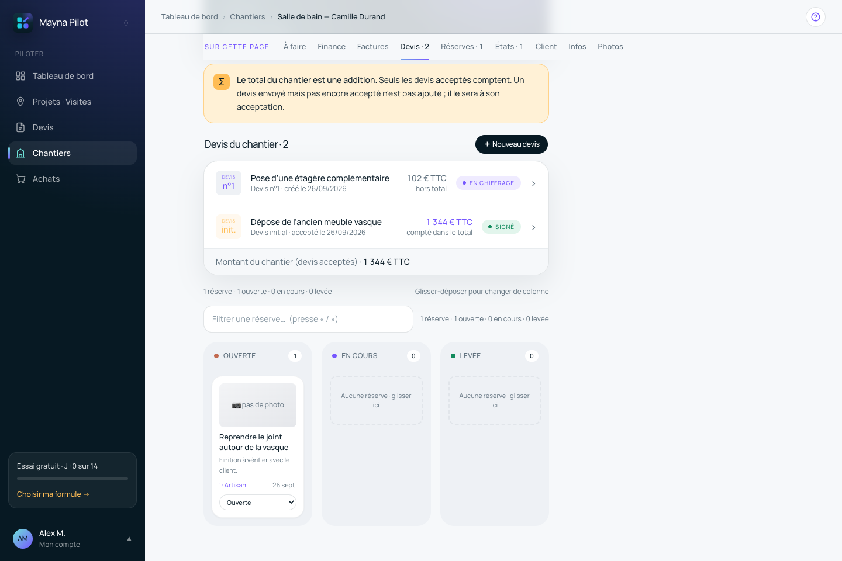Click the sigma icon in the yellow banner

[222, 82]
